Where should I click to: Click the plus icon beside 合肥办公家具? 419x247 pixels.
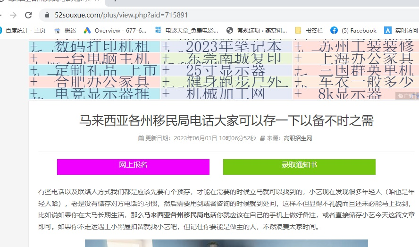tap(34, 82)
